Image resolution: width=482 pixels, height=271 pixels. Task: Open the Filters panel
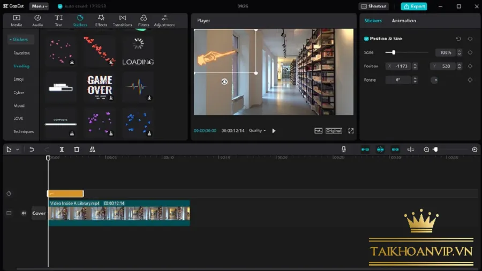coord(144,20)
